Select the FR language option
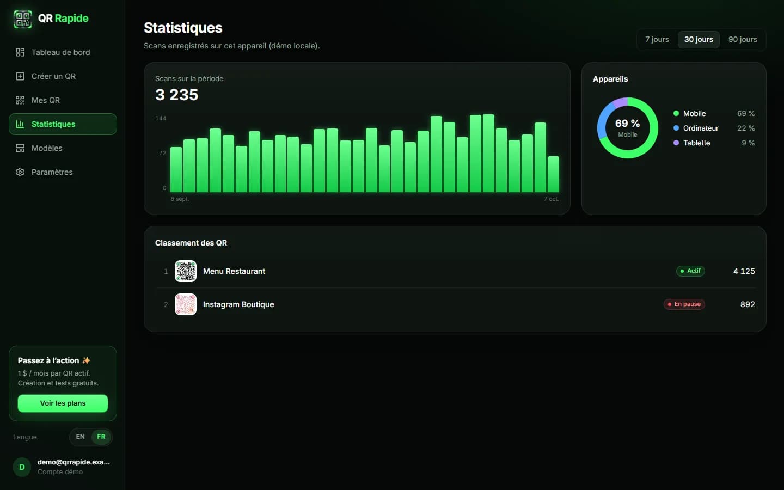784x490 pixels. (101, 437)
